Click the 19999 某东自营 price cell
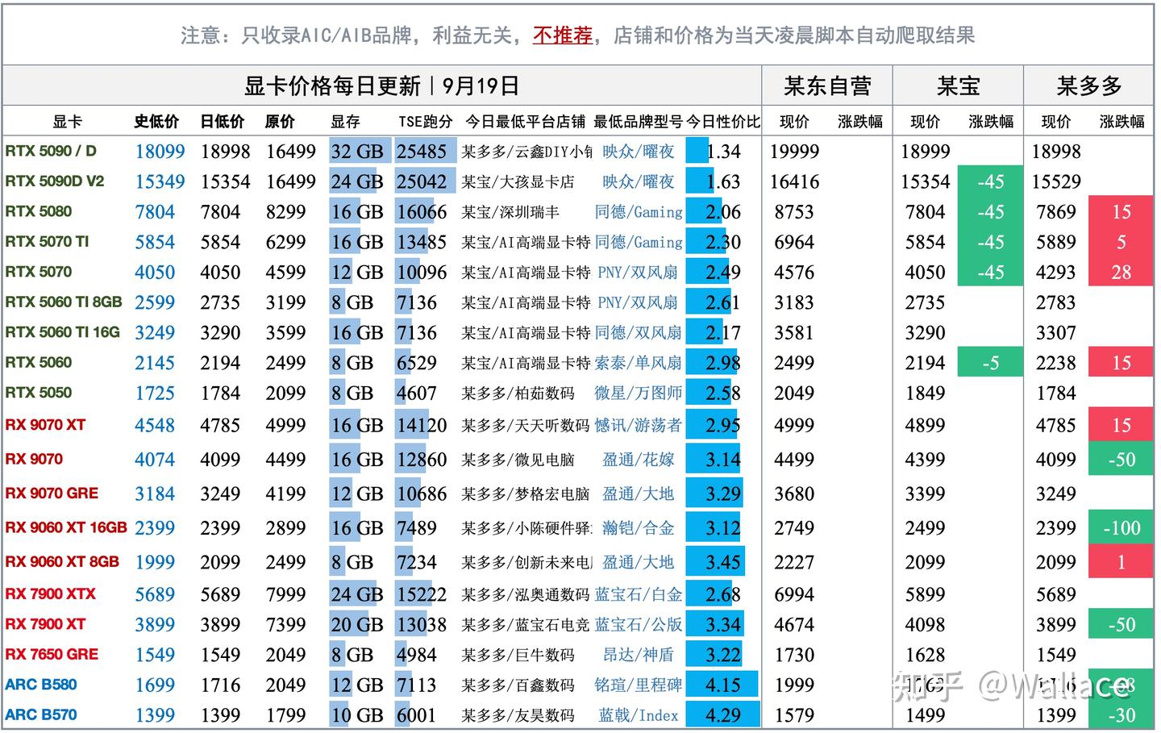This screenshot has width=1161, height=733. (x=794, y=152)
